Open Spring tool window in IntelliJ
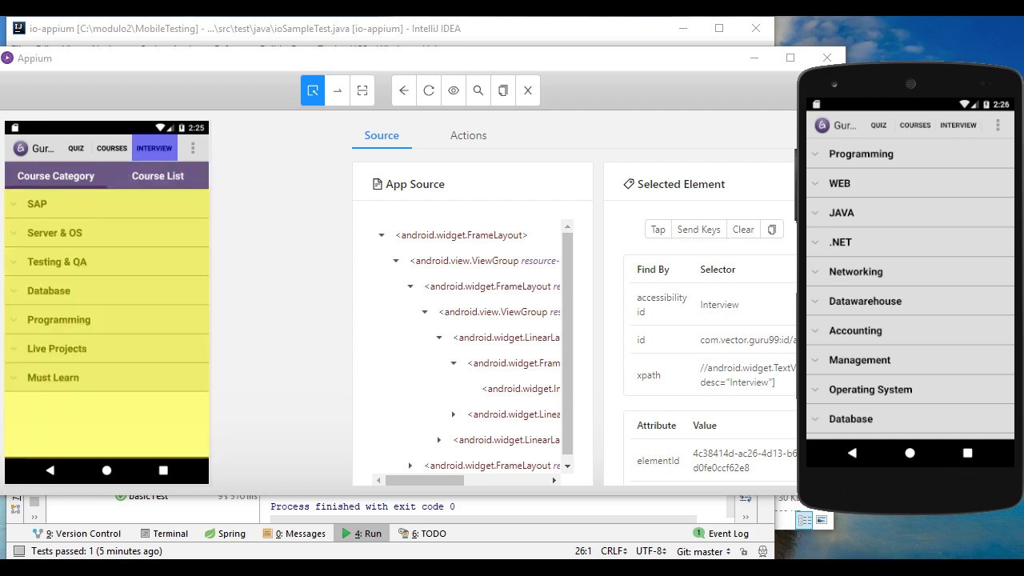1024x576 pixels. [225, 534]
